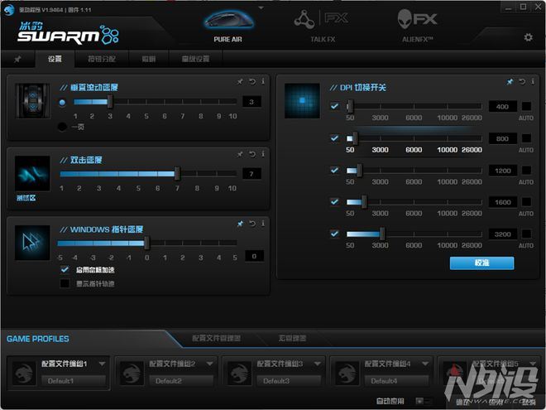The width and height of the screenshot is (546, 410).
Task: Click the scroll wheel illustration thumbnail
Action: [32, 101]
